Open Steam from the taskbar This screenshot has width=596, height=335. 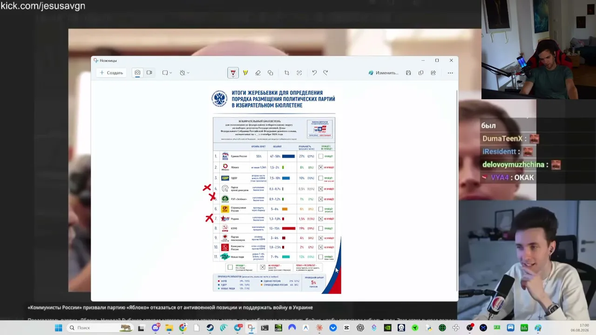210,328
